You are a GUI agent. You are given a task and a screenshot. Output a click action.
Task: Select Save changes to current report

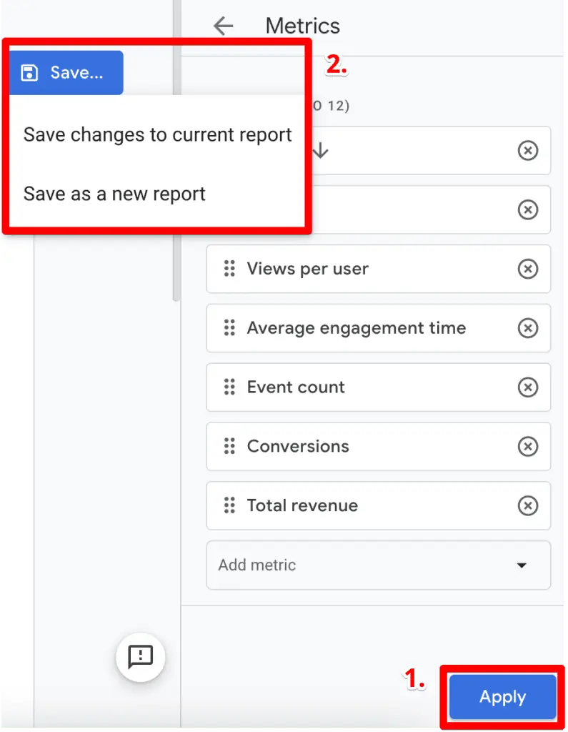(157, 134)
